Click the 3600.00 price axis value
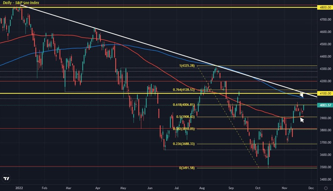Image resolution: width=333 pixels, height=191 pixels. pyautogui.click(x=325, y=155)
